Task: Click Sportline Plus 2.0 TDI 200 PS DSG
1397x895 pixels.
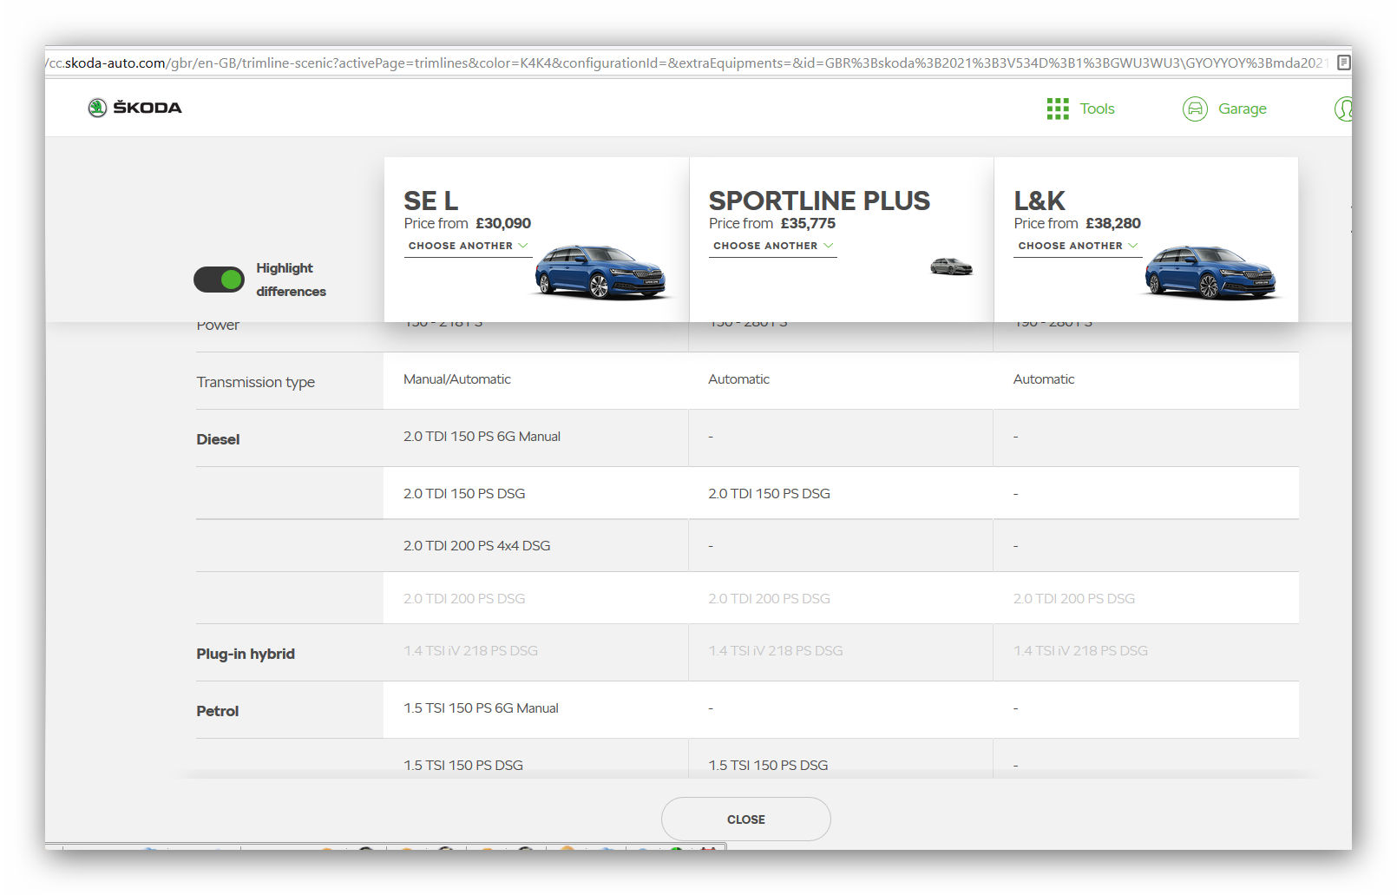Action: pos(769,599)
